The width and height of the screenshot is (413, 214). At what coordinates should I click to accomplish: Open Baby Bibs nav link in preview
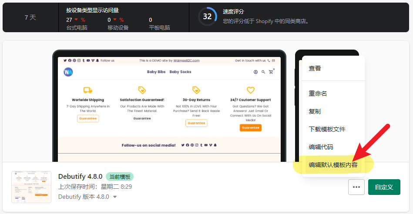pyautogui.click(x=156, y=72)
